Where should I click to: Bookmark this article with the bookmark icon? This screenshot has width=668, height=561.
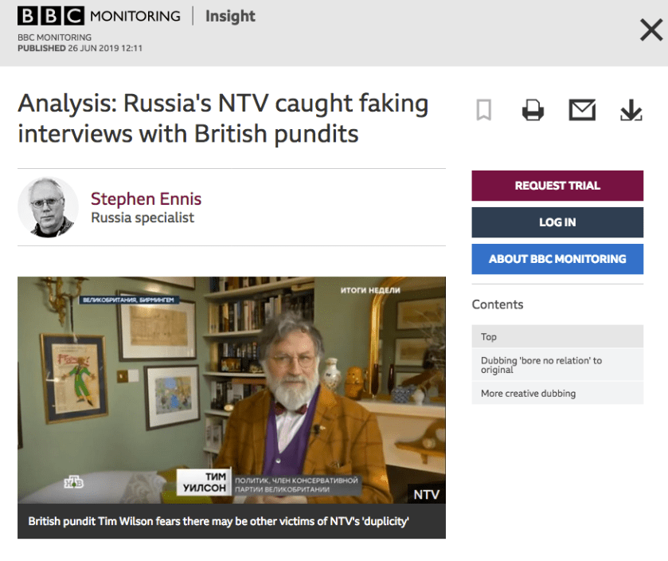pyautogui.click(x=483, y=110)
